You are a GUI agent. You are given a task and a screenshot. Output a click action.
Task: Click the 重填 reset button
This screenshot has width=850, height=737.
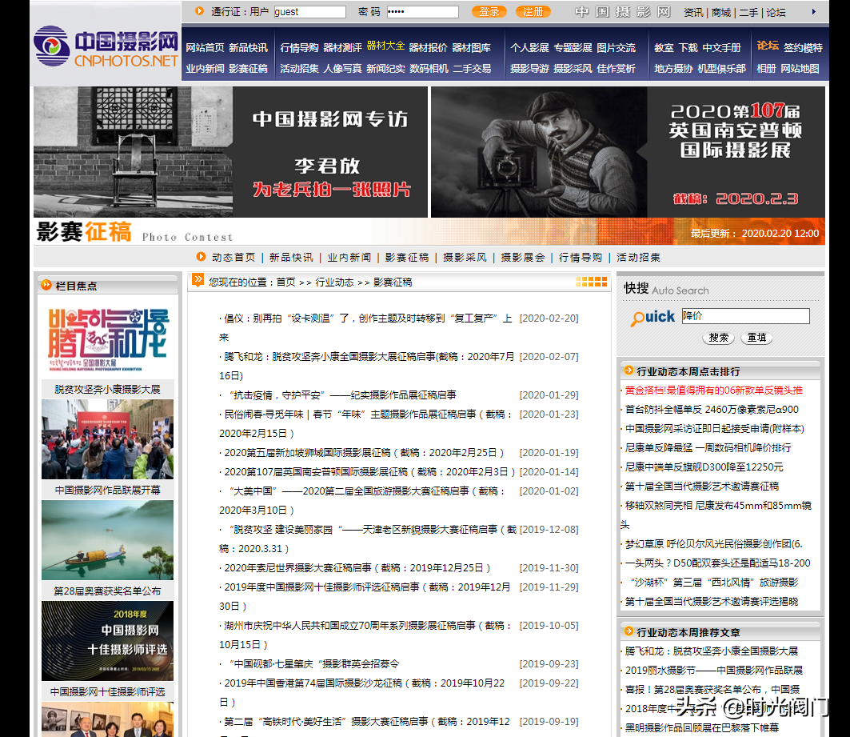756,338
